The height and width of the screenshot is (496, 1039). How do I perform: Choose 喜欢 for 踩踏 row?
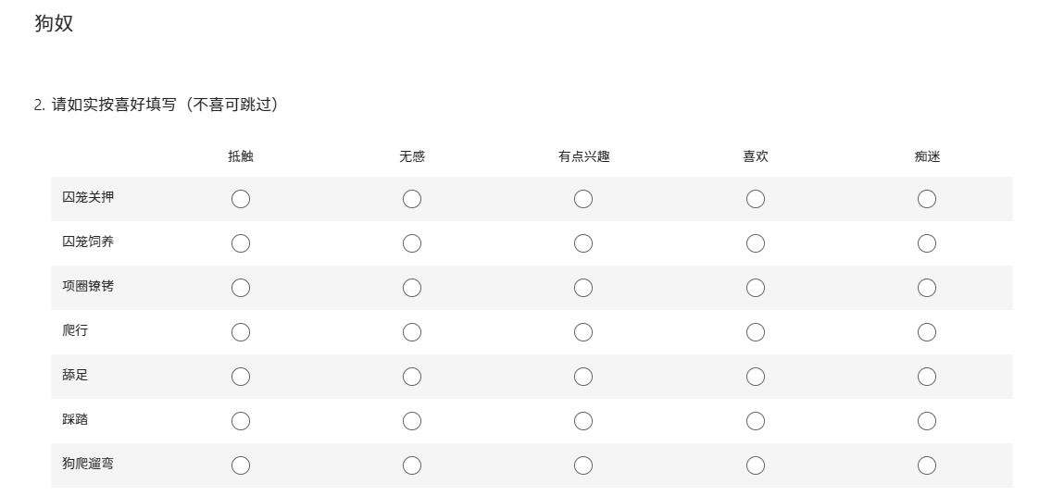pyautogui.click(x=756, y=421)
